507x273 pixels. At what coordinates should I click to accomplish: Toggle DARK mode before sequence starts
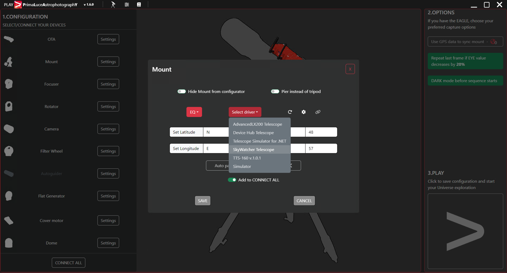465,81
